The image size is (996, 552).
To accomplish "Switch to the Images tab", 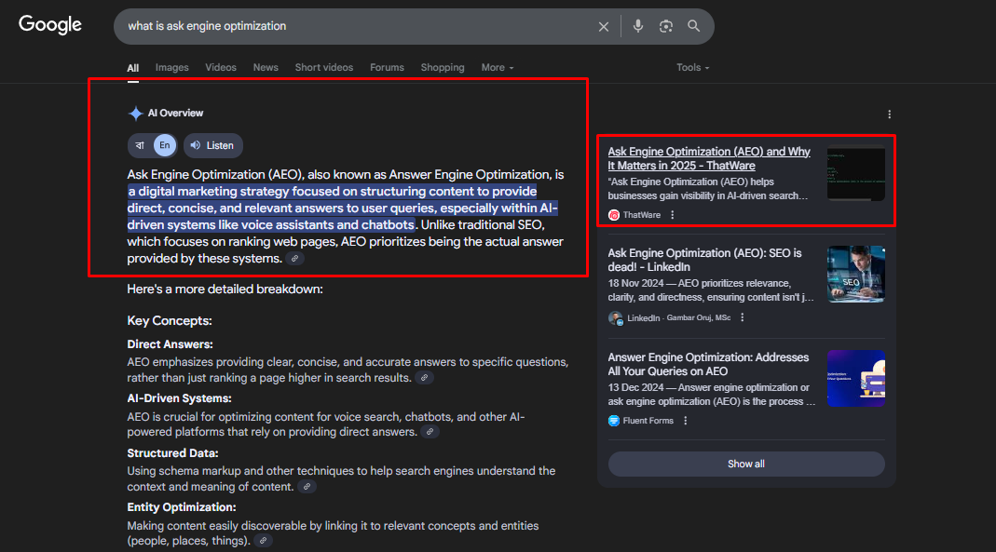I will coord(172,67).
